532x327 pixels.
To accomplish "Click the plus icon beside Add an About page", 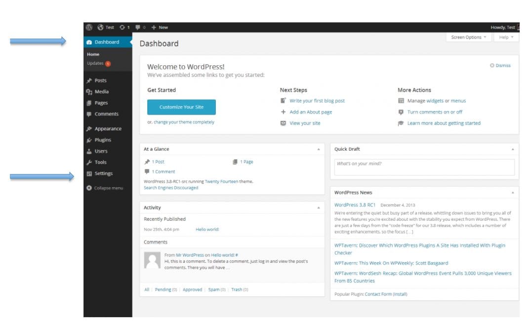I will (284, 112).
